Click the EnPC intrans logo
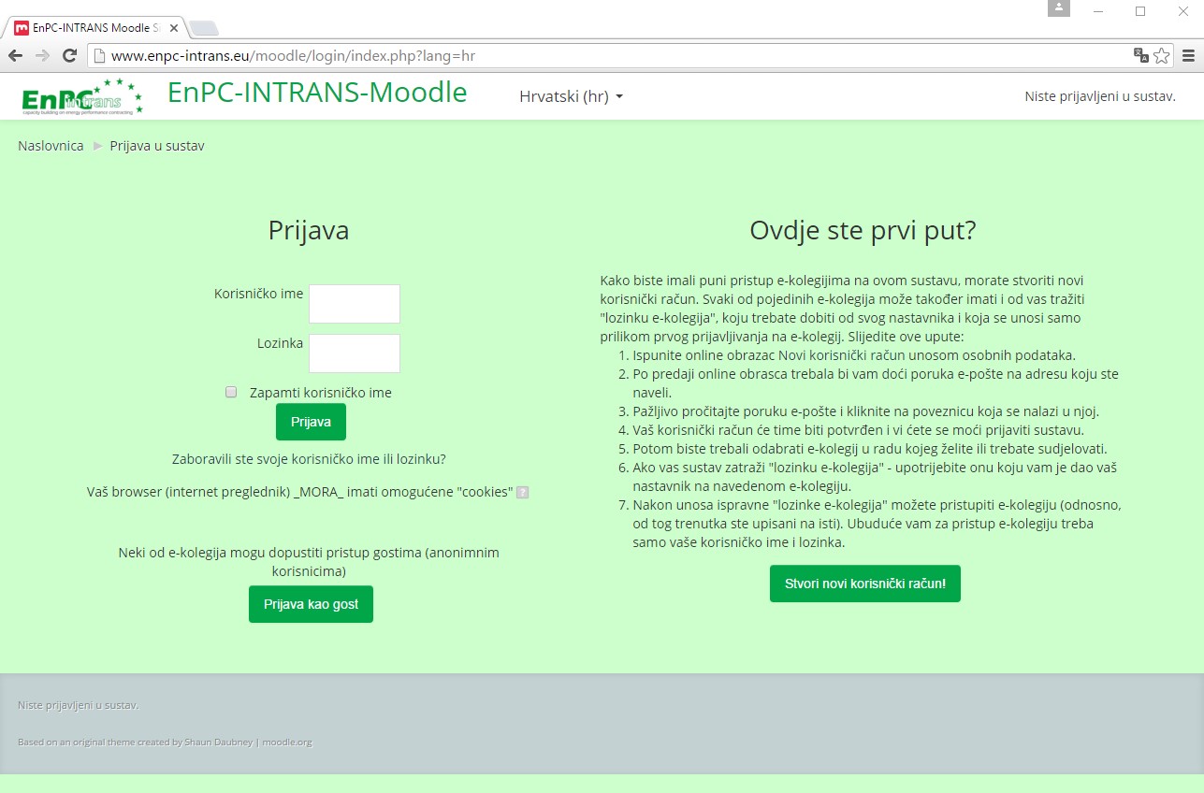The height and width of the screenshot is (793, 1204). click(x=82, y=96)
